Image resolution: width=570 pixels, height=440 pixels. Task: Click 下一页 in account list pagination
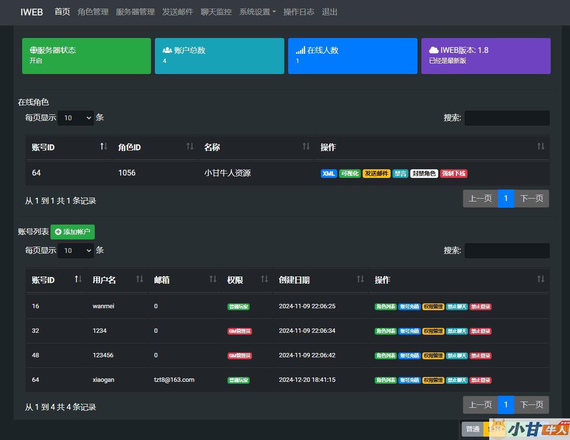click(532, 405)
